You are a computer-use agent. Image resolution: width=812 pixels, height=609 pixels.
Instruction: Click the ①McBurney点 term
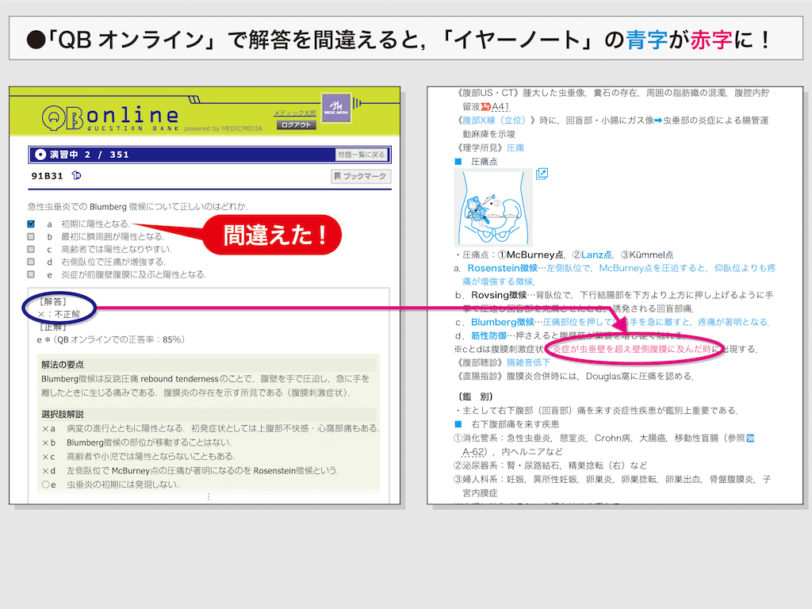tap(530, 255)
